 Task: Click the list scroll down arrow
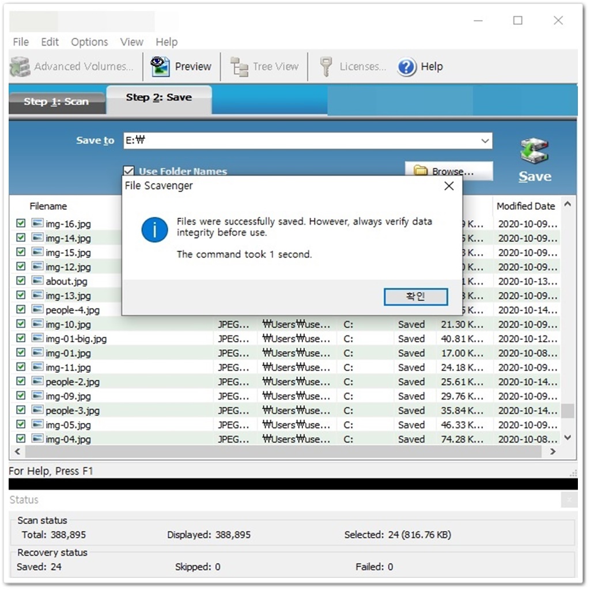click(x=568, y=438)
